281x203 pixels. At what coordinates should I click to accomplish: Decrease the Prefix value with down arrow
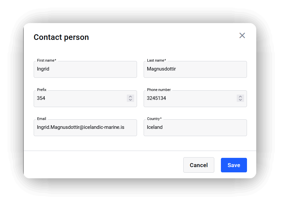click(x=130, y=100)
